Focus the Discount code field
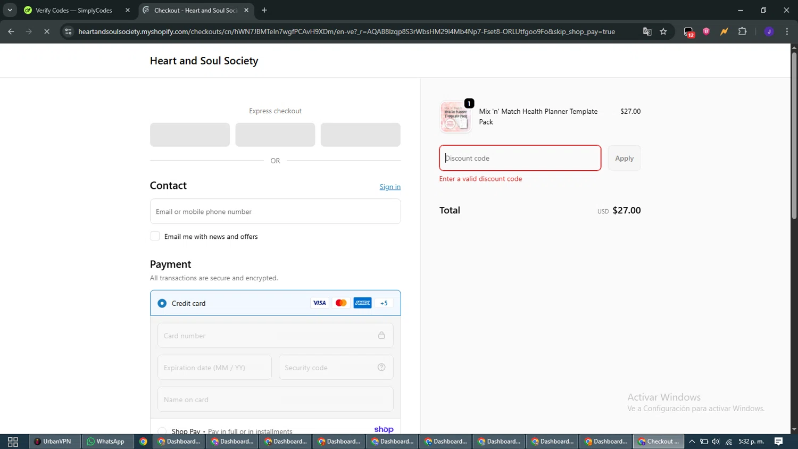798x449 pixels. point(520,158)
